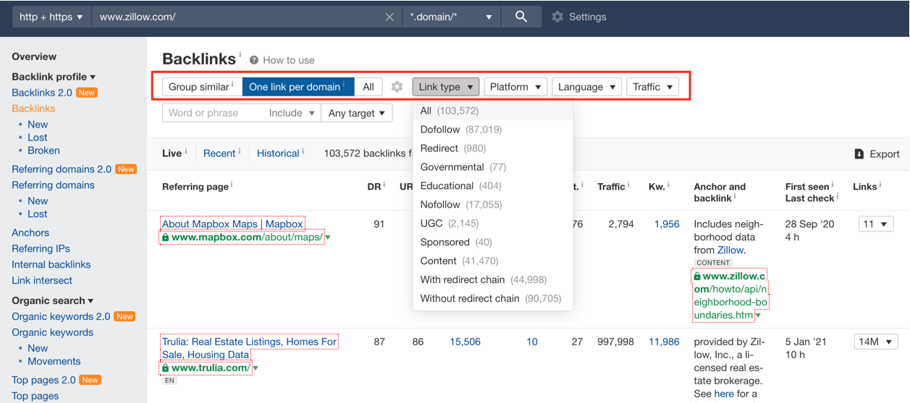Choose Nofollow link type

tap(493, 205)
